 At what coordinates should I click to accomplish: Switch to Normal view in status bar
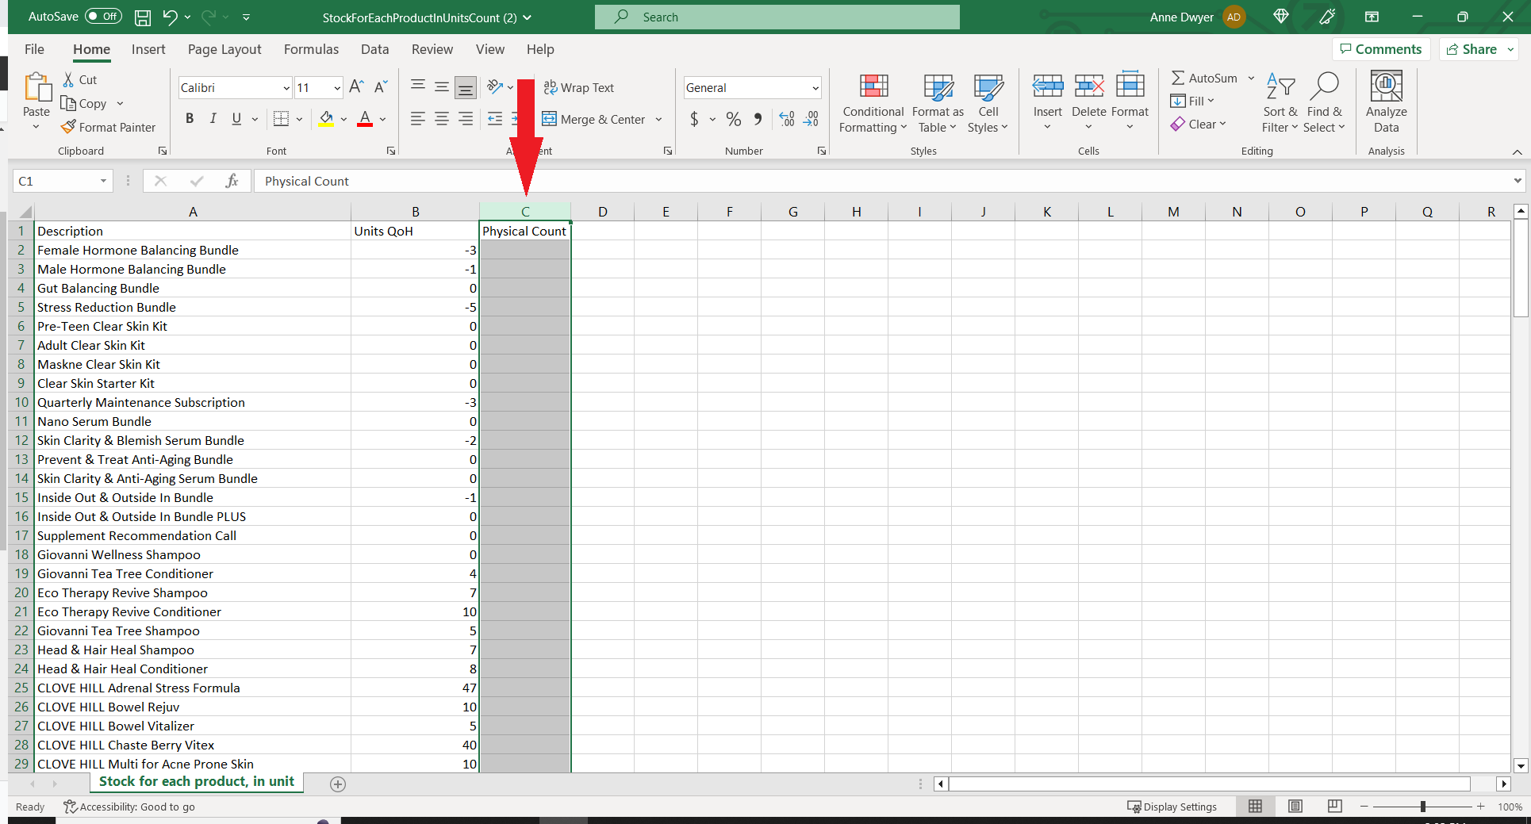pyautogui.click(x=1255, y=806)
